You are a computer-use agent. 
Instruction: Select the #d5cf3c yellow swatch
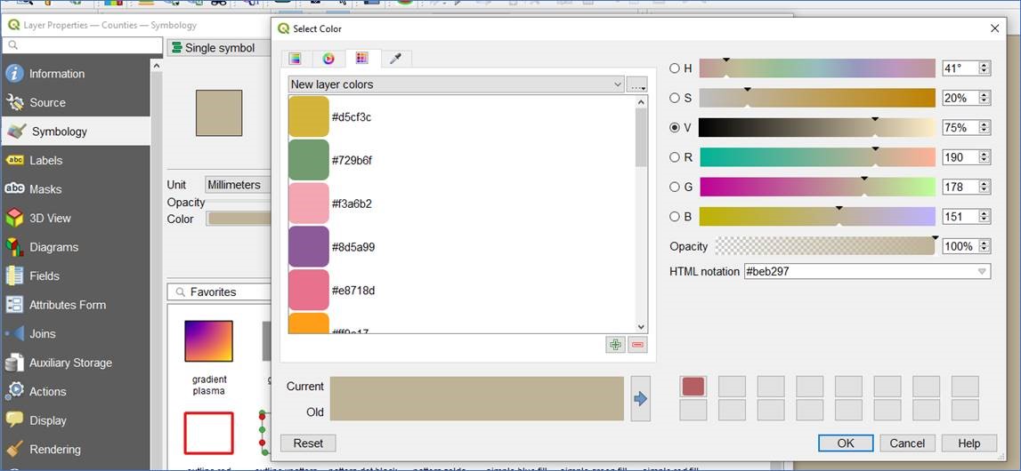(309, 117)
